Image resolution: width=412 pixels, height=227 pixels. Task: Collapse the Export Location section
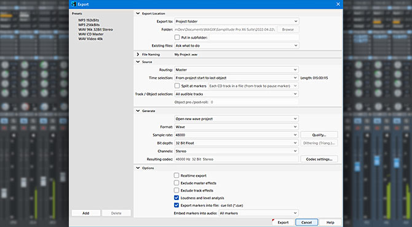pos(138,13)
